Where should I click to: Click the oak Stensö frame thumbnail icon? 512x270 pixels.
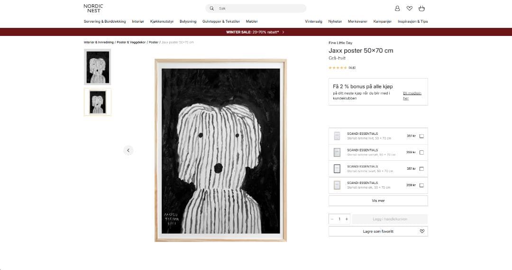tap(337, 185)
